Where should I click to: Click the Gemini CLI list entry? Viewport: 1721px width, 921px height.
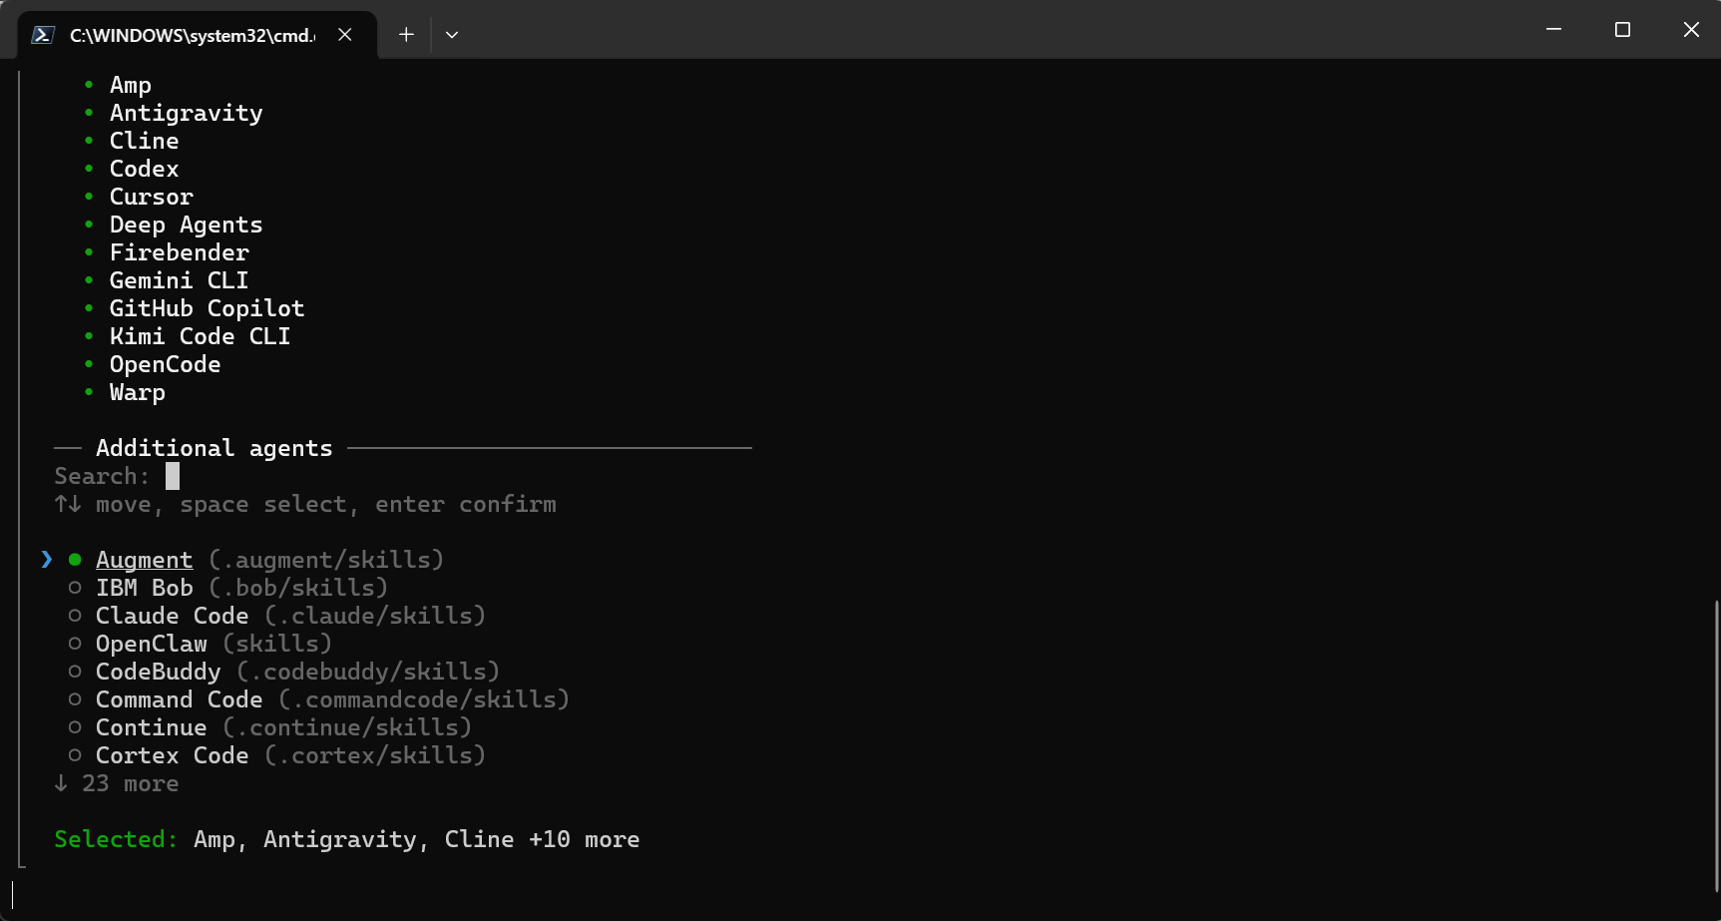click(x=180, y=280)
